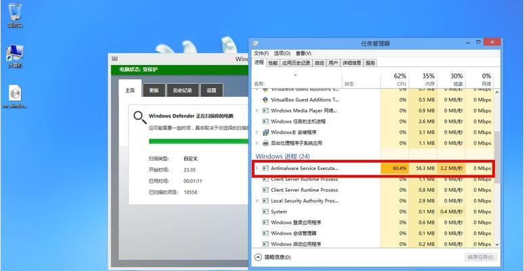
Task: Click the process list scrollbar down arrow
Action: 497,244
